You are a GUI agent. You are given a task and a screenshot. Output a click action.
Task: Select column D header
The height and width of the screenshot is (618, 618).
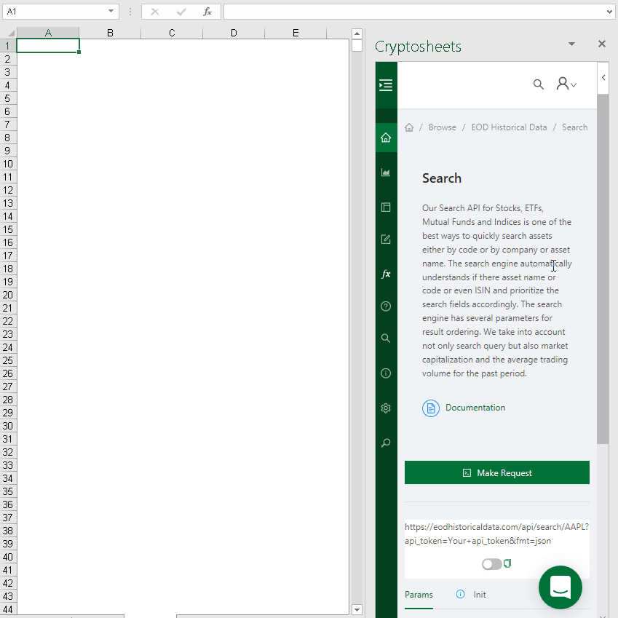[234, 33]
